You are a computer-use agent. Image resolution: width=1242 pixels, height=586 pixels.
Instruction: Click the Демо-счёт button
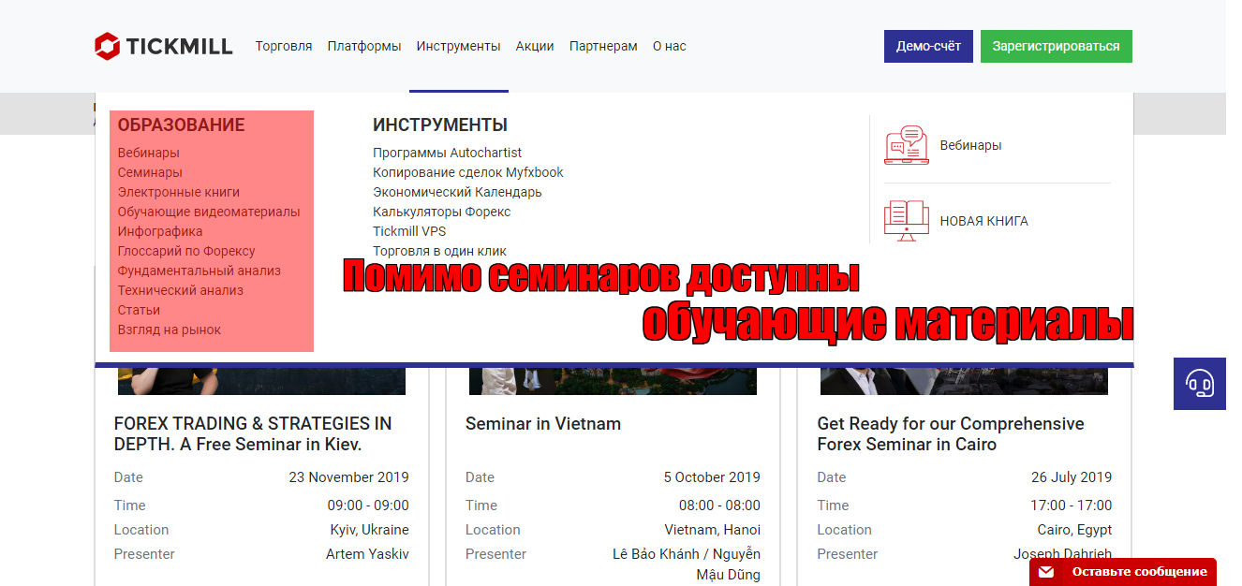(928, 47)
